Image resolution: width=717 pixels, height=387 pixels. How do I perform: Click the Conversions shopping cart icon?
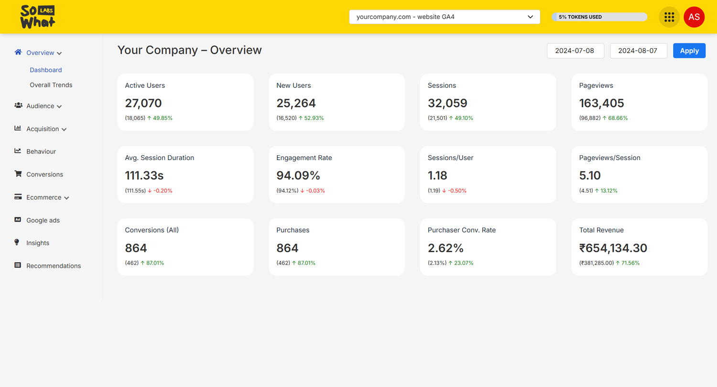(x=18, y=174)
